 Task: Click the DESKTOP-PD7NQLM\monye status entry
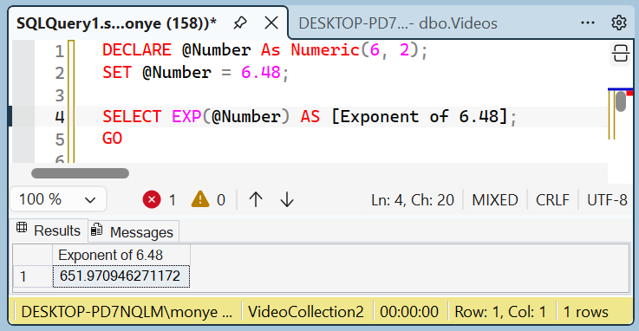coord(127,312)
